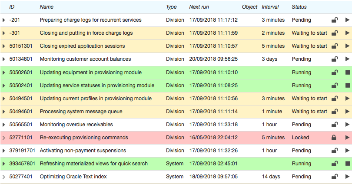352x184 pixels.
Task: Run Updating current profiles in provisioning module
Action: tap(347, 99)
